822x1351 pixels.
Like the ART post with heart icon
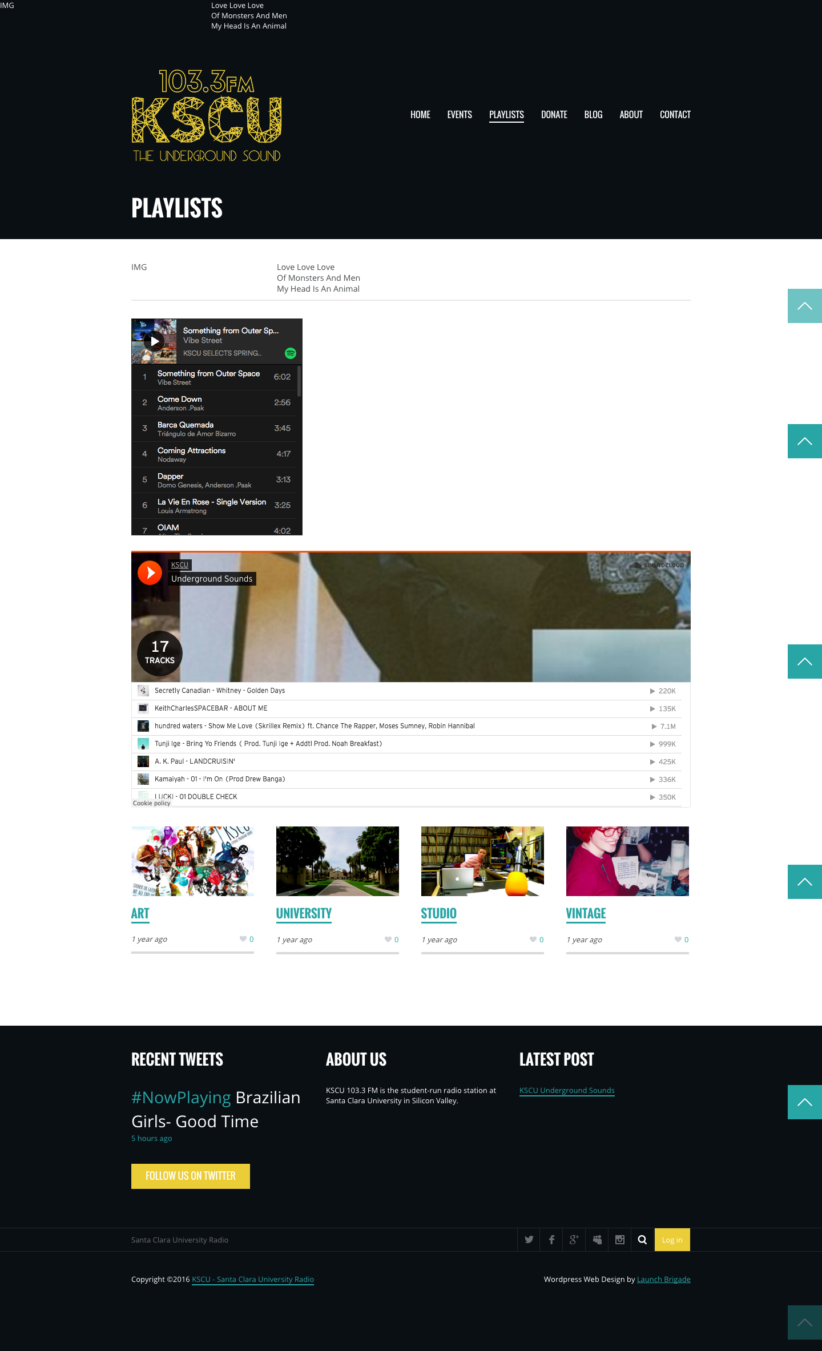[x=243, y=939]
